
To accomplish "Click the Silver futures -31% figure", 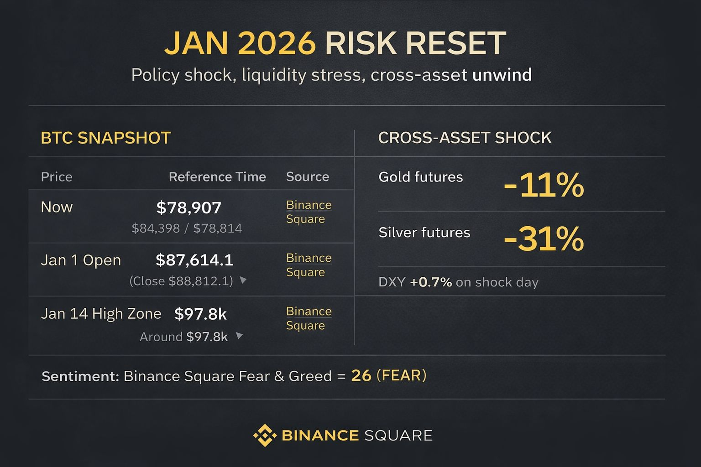I will pyautogui.click(x=543, y=239).
